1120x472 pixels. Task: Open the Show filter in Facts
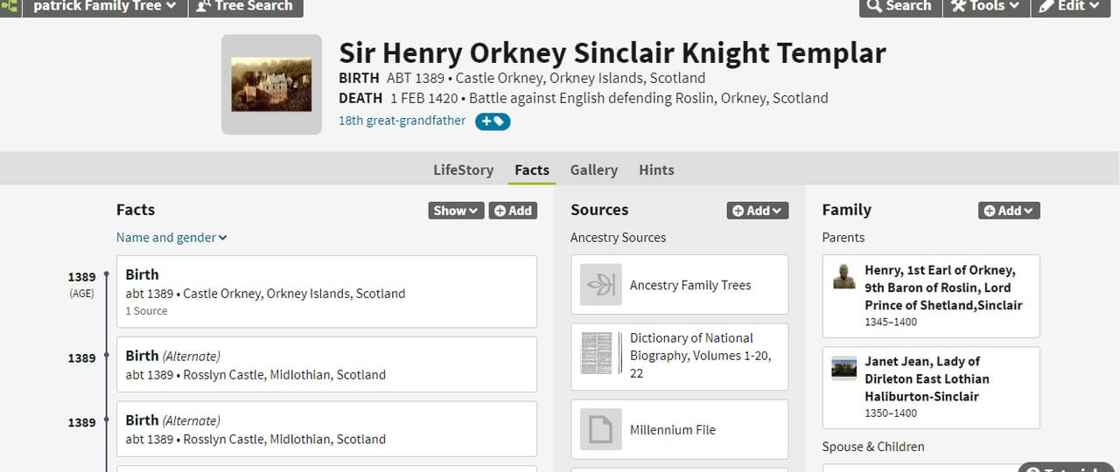456,211
